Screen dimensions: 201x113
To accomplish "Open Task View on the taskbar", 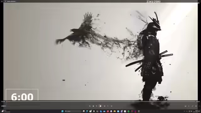I will 84,111.
